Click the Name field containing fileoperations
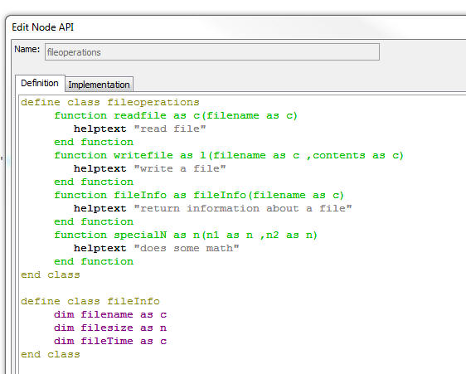Viewport: 466px width, 374px height. pos(212,52)
